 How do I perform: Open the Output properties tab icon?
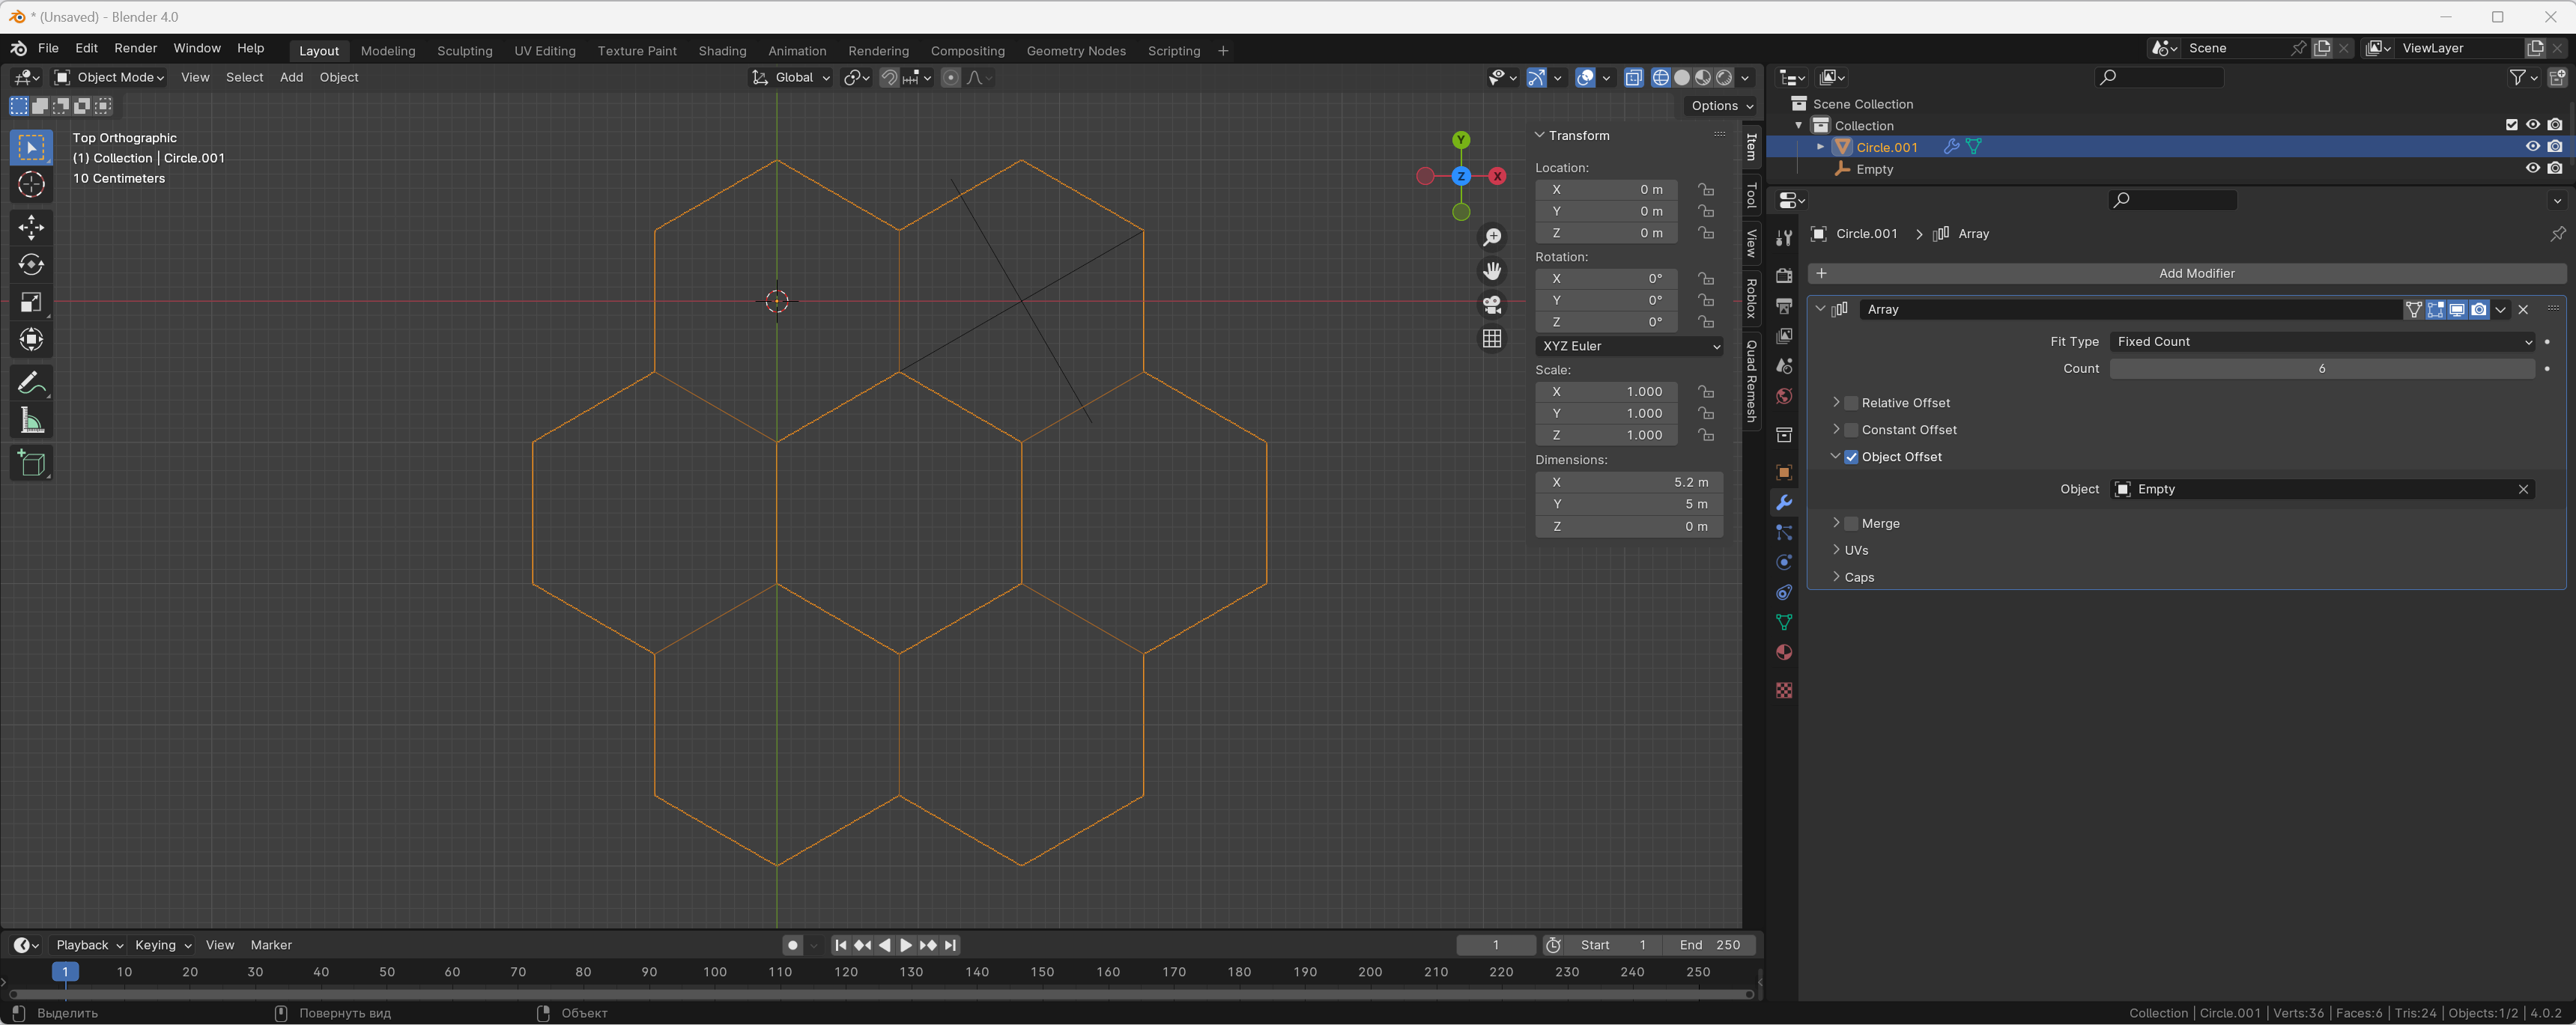point(1784,305)
